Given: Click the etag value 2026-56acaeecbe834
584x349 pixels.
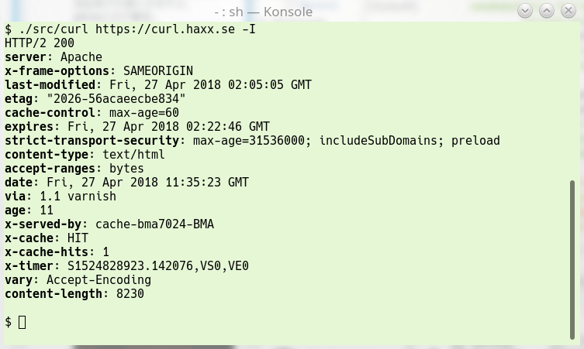Looking at the screenshot, I should coord(116,99).
